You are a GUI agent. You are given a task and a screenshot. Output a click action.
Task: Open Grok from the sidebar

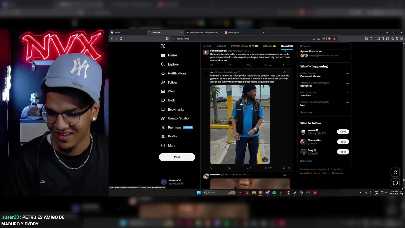(168, 100)
